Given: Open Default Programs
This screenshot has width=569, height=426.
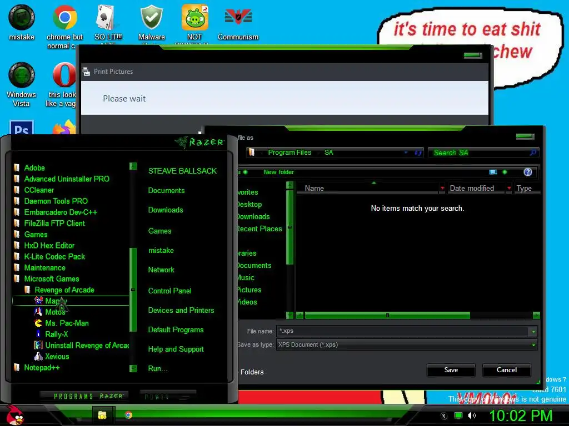Looking at the screenshot, I should tap(176, 330).
